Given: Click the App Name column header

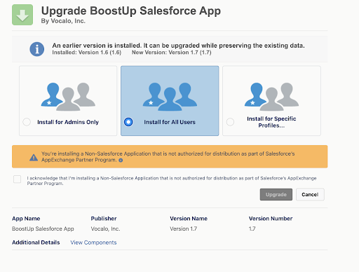Looking at the screenshot, I should coord(26,219).
